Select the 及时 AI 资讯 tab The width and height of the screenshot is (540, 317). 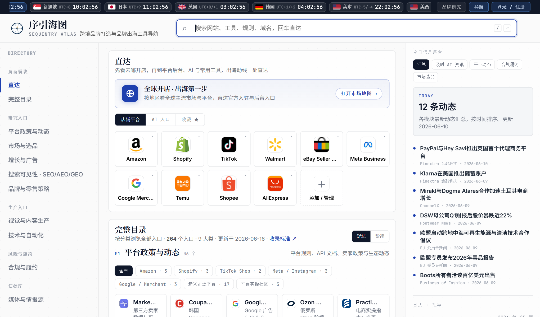tap(450, 64)
